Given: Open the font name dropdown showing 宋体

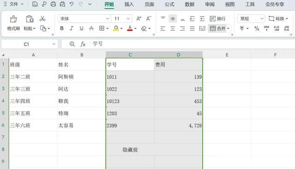Looking at the screenshot, I should (x=84, y=18).
